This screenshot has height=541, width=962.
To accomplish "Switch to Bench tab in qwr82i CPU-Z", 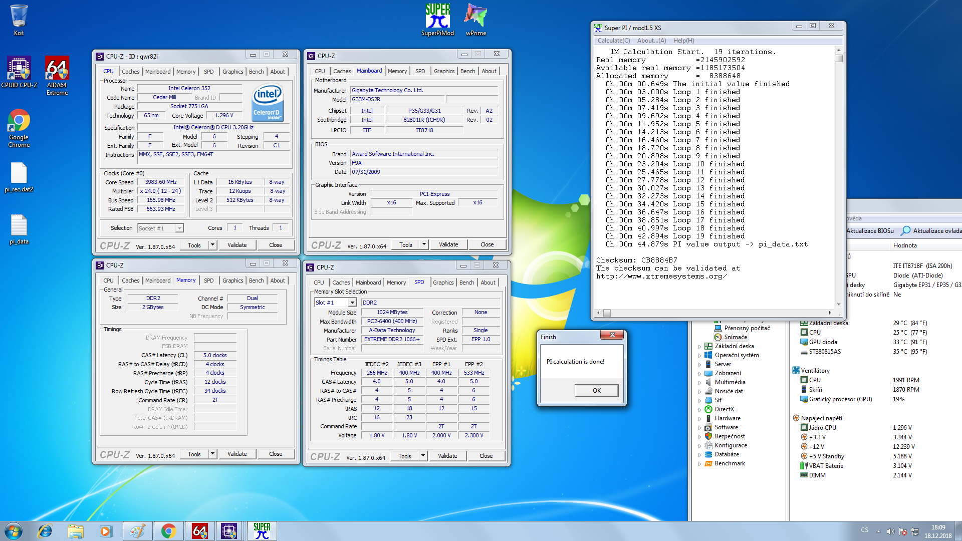I will 256,72.
